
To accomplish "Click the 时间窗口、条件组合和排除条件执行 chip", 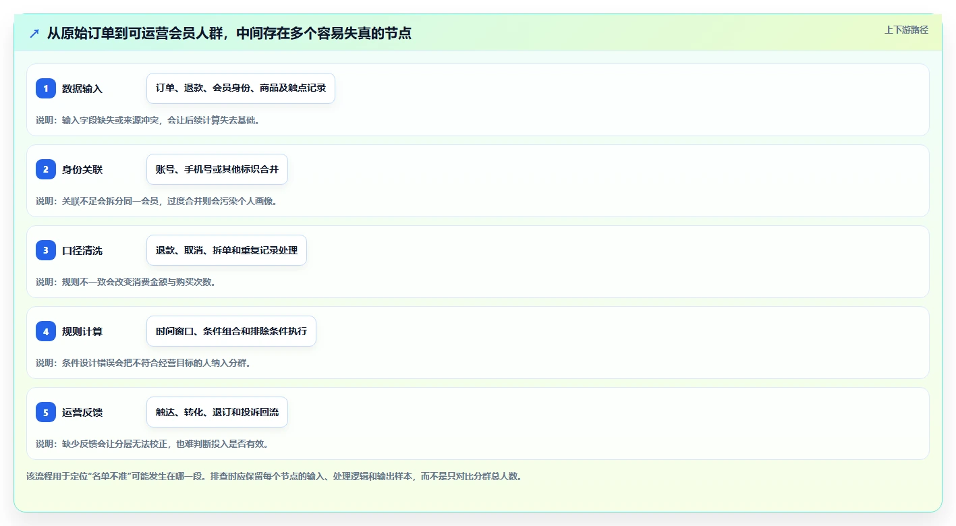I will [x=231, y=331].
